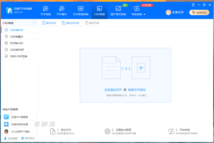Image resolution: width=214 pixels, height=143 pixels.
Task: Click 点击添加文件 link
Action: [x=113, y=90]
